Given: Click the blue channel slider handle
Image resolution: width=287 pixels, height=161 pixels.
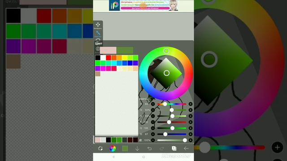Looking at the screenshot, I should 165,134.
